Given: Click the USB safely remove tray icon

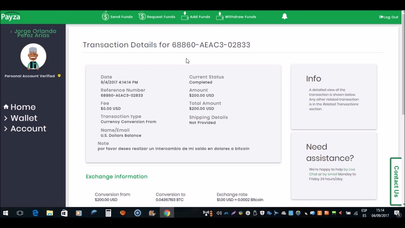Looking at the screenshot, I should click(x=255, y=213).
